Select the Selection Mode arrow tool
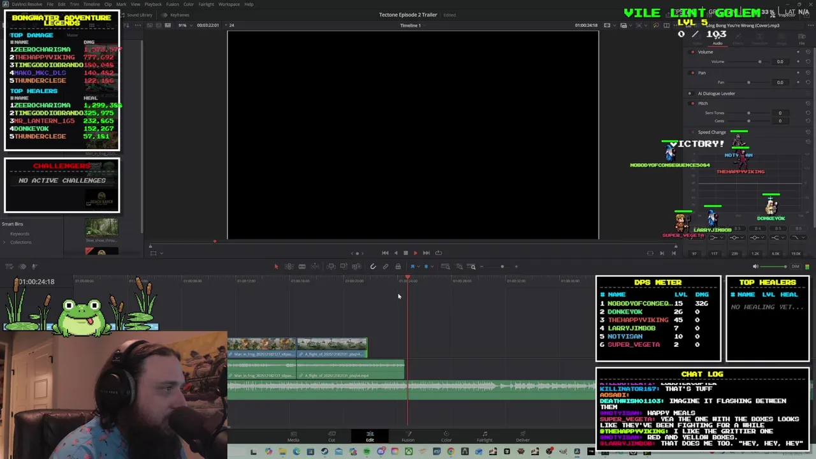Screen dimensions: 816x459 pos(276,266)
